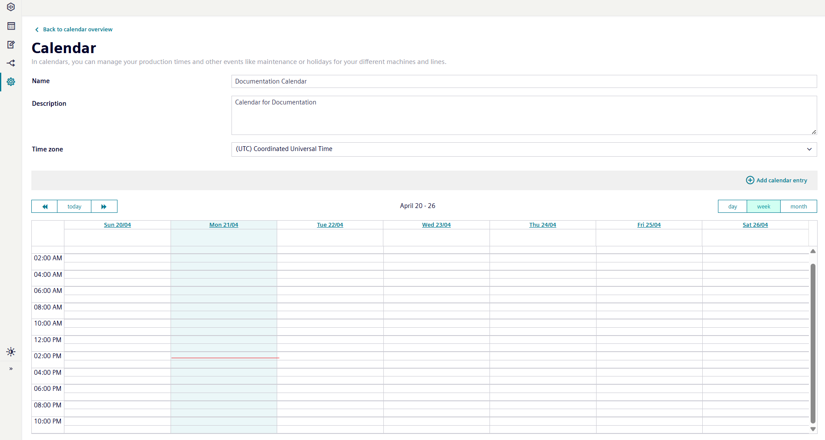
Task: Open Tue 22/04 day link
Action: coord(330,225)
